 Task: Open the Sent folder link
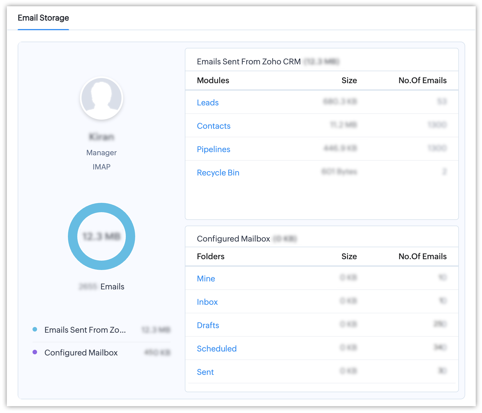[205, 372]
